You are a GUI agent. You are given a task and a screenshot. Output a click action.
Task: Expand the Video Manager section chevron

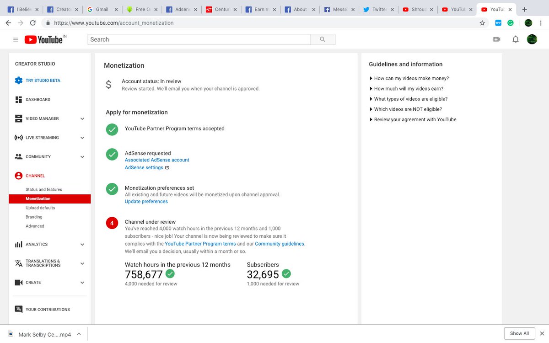point(82,119)
